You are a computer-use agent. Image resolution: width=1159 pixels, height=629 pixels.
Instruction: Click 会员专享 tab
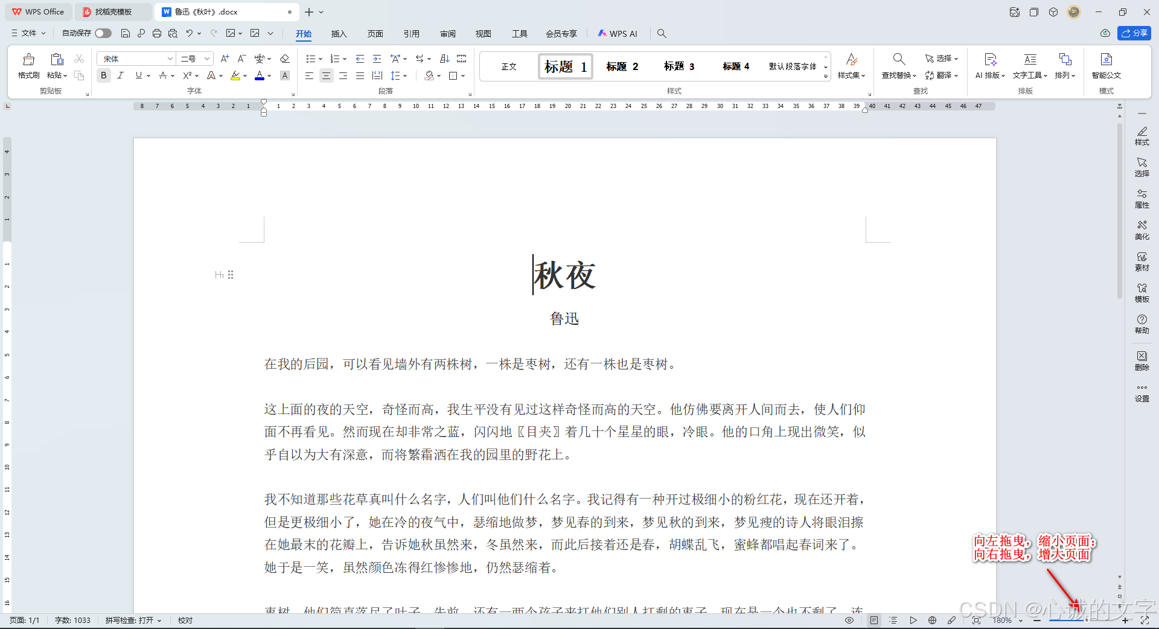click(561, 34)
